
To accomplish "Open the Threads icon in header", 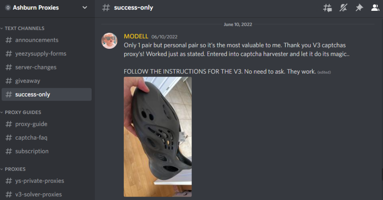I will point(327,8).
